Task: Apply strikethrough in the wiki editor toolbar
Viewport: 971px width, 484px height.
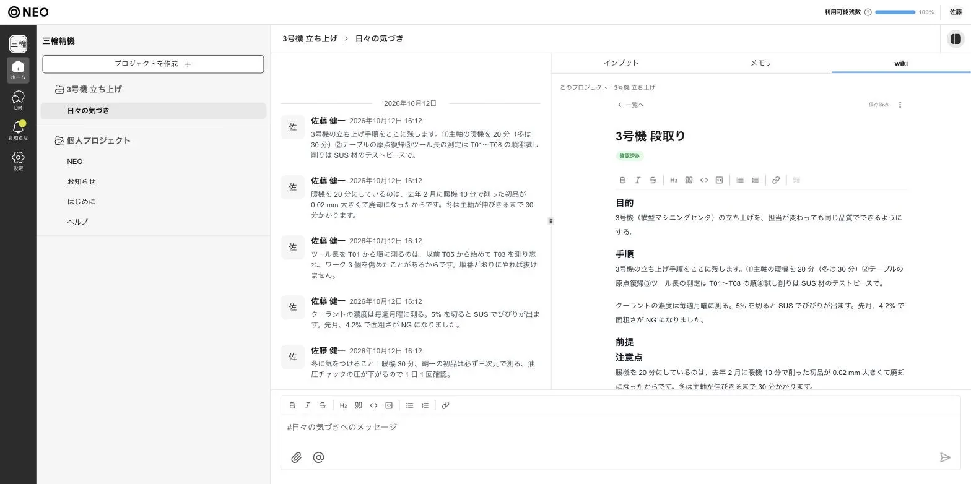Action: [x=653, y=180]
